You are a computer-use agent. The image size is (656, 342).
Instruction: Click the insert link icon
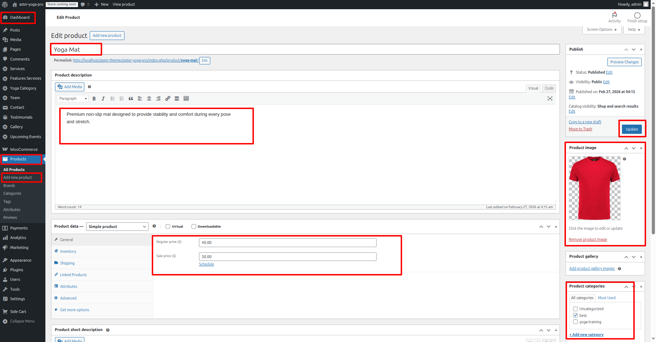coord(168,99)
